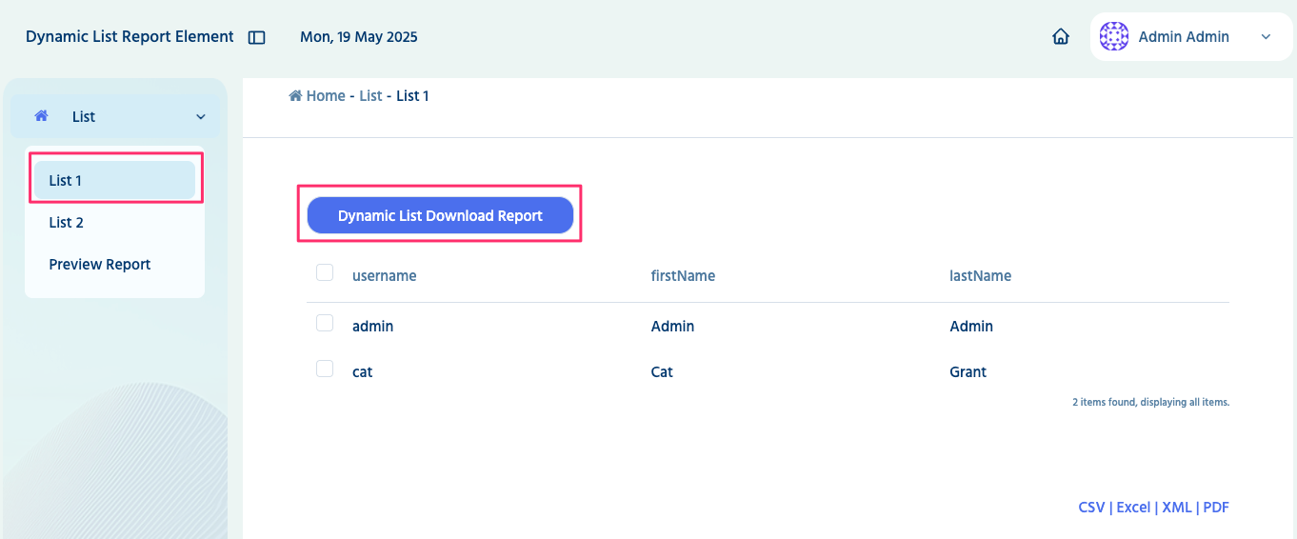Open the Admin Admin profile dropdown arrow

[x=1266, y=37]
